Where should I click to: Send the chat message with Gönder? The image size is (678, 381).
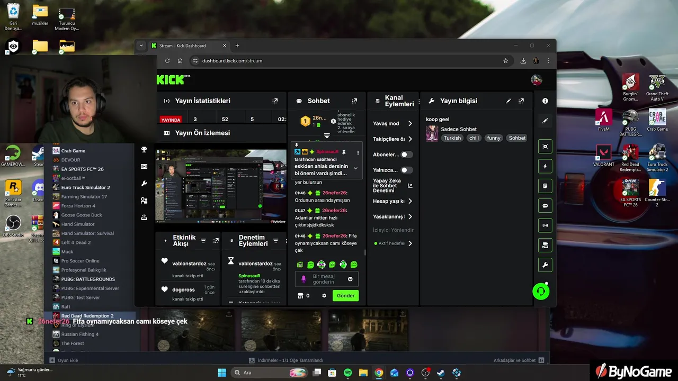[345, 295]
